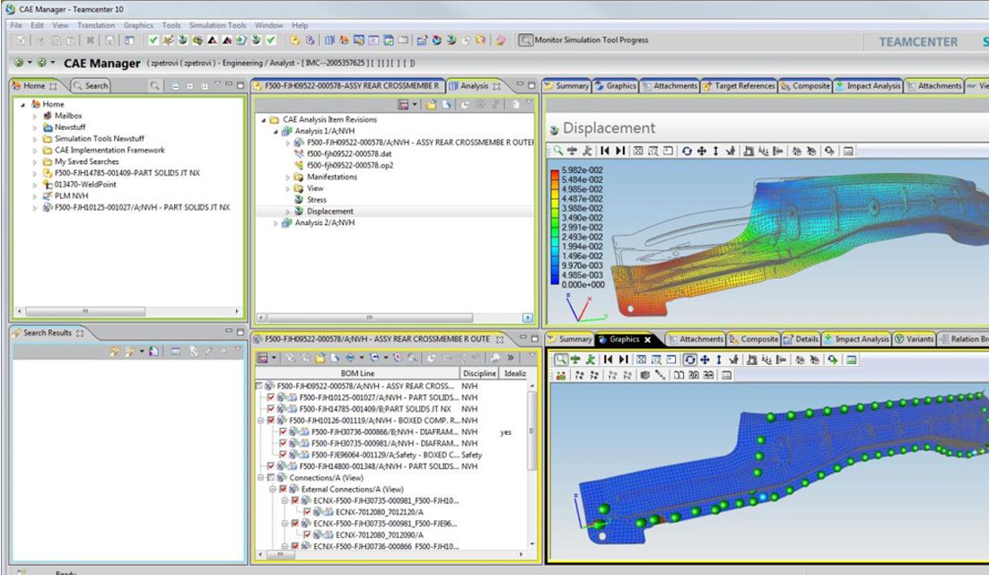
Task: Click Analysis panel horizontal scrollbar right arrow
Action: (528, 318)
